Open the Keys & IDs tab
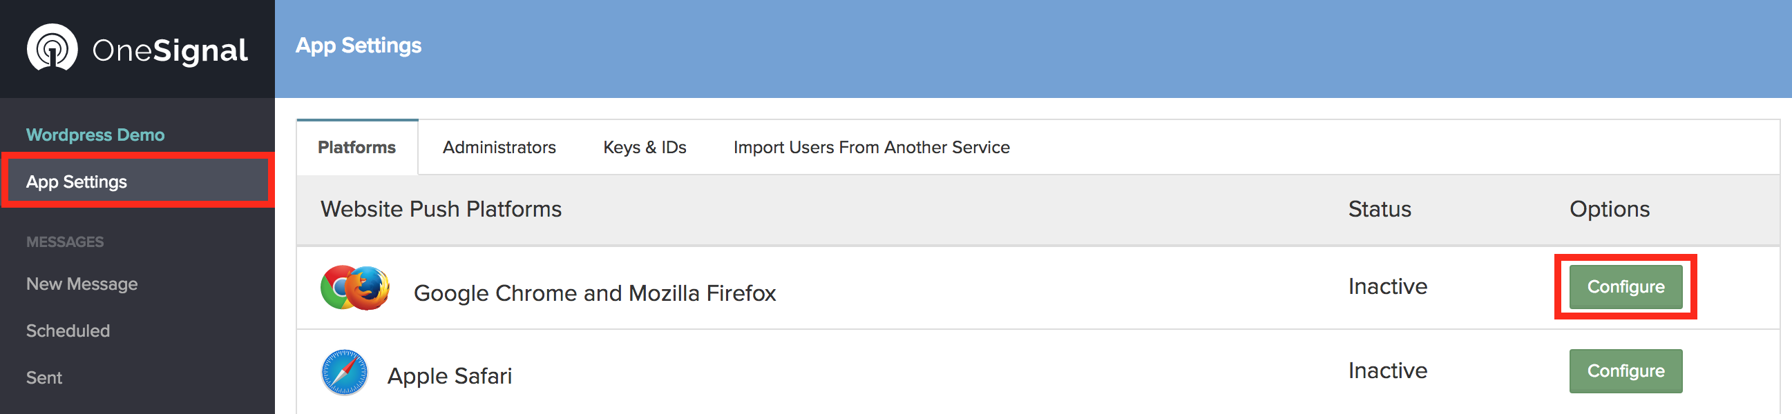The height and width of the screenshot is (414, 1792). pos(644,147)
